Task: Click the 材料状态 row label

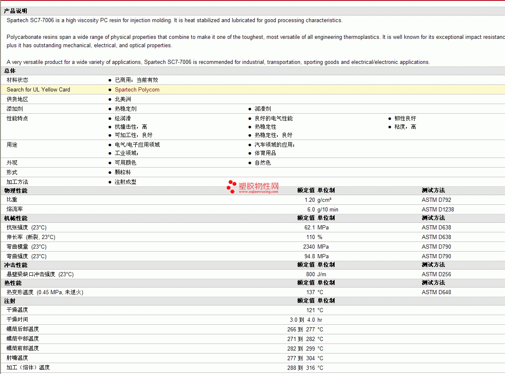Action: pos(18,80)
